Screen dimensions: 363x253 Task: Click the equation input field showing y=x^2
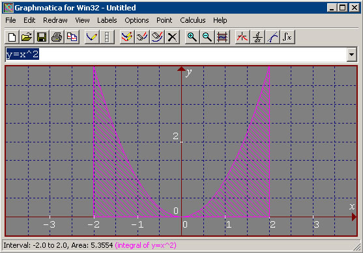click(x=176, y=55)
